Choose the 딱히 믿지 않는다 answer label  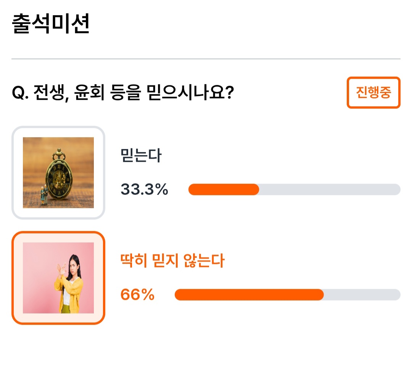[172, 260]
